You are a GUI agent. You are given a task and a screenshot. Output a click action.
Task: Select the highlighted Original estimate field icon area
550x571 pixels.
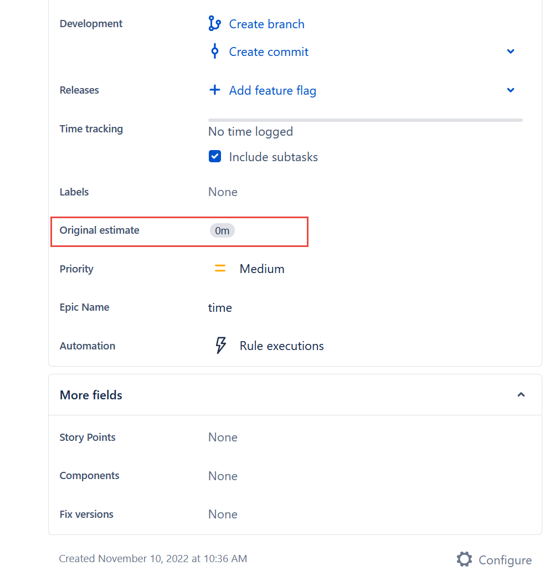[x=222, y=230]
